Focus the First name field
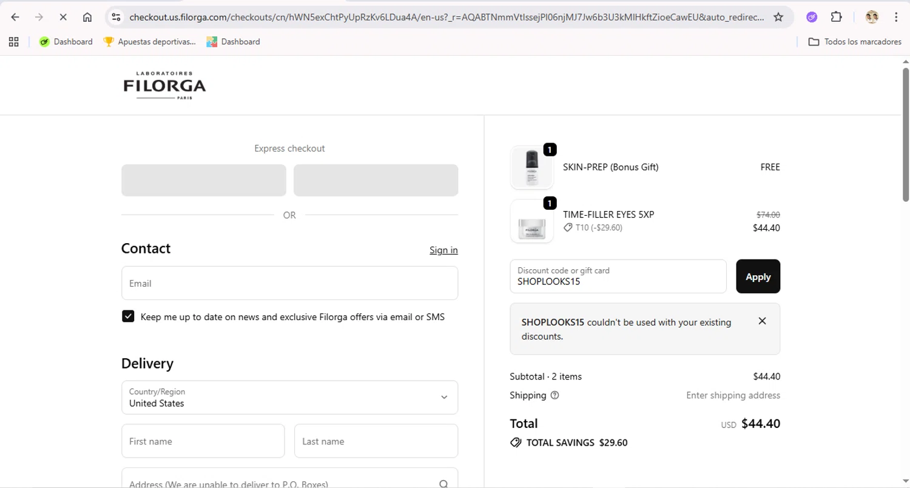 click(203, 441)
